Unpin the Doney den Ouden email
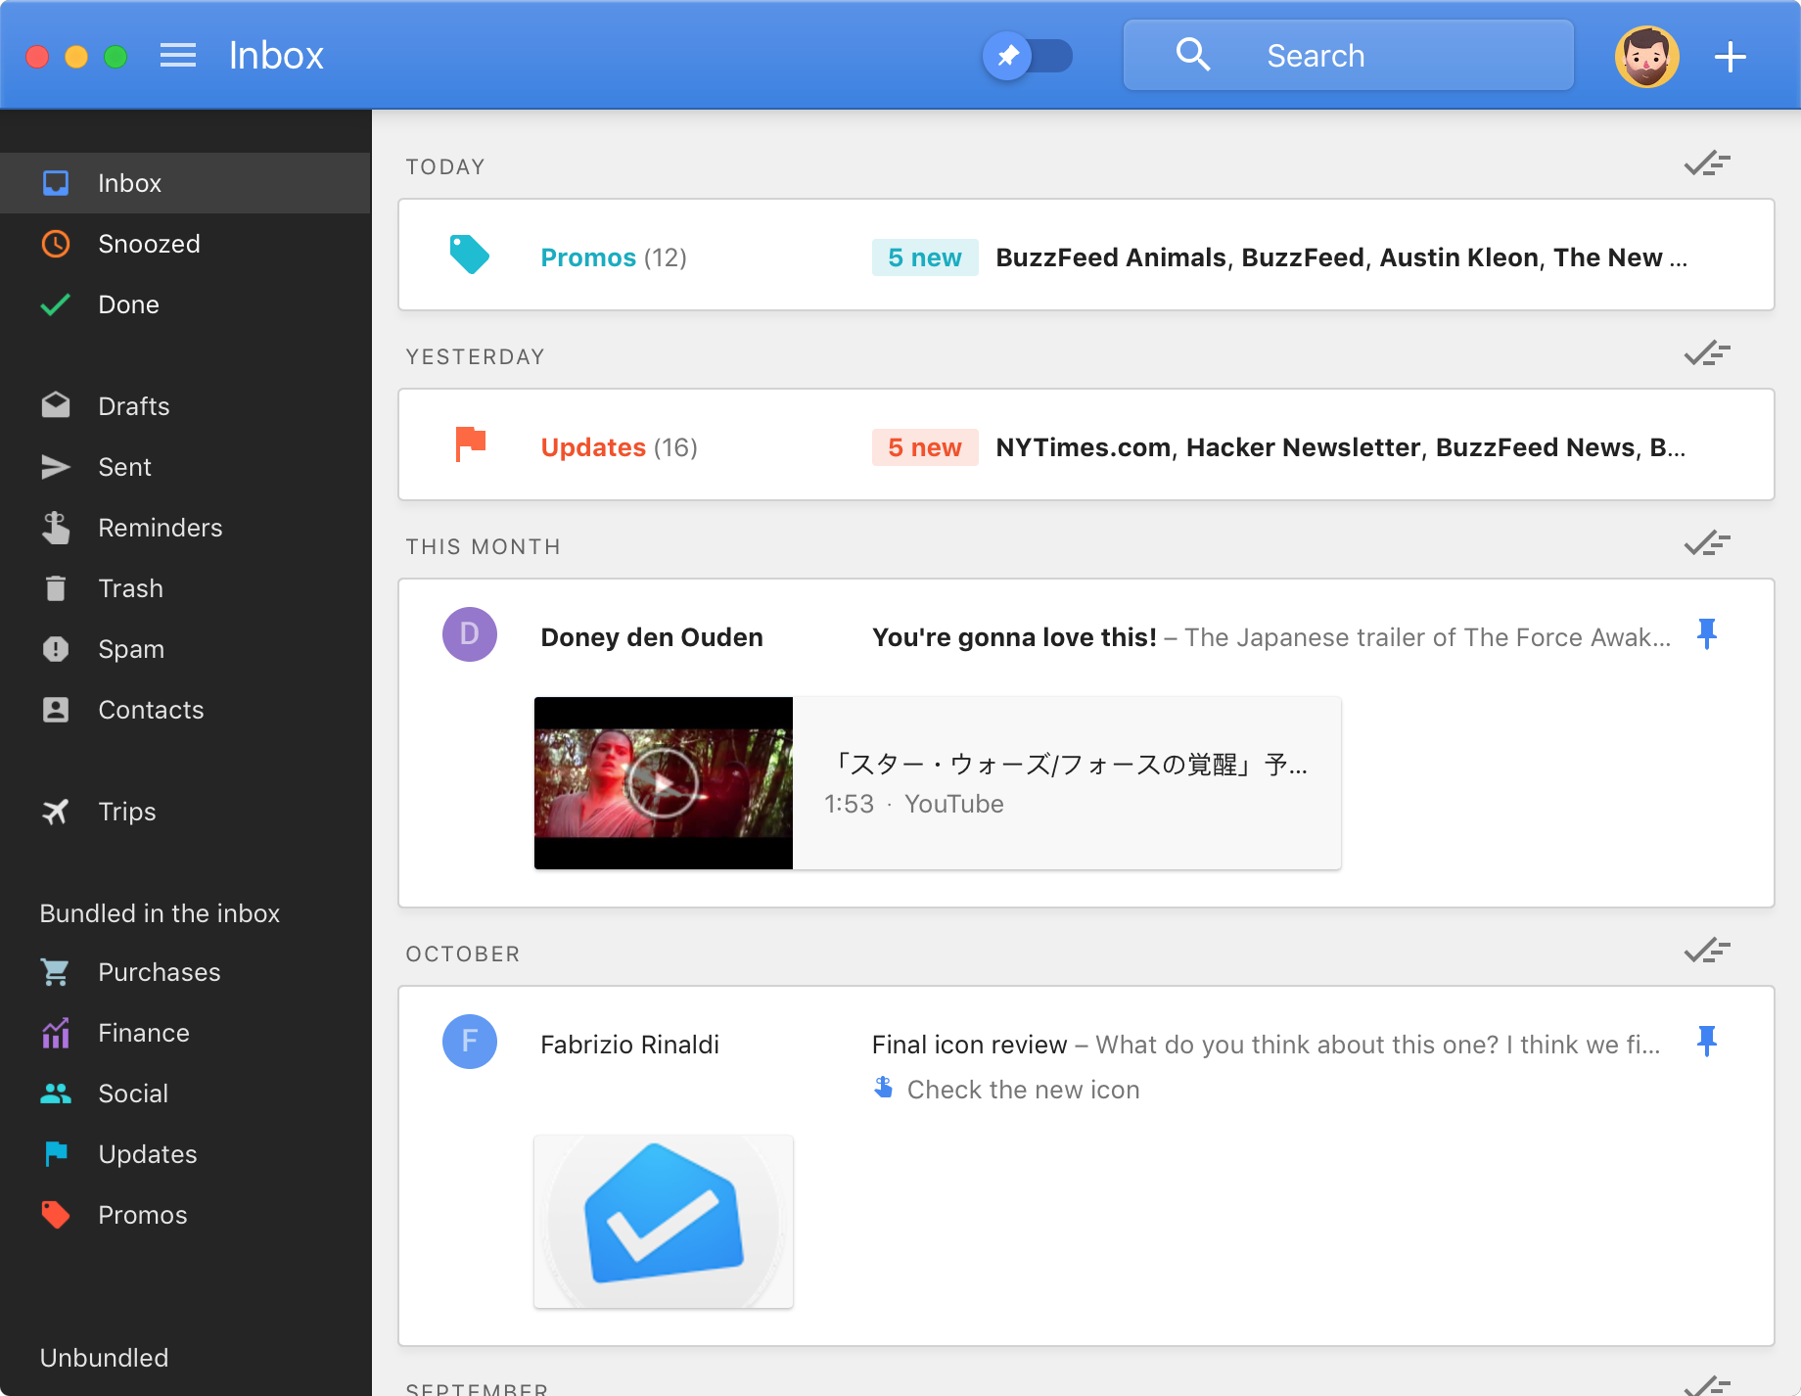This screenshot has height=1396, width=1801. click(x=1706, y=635)
